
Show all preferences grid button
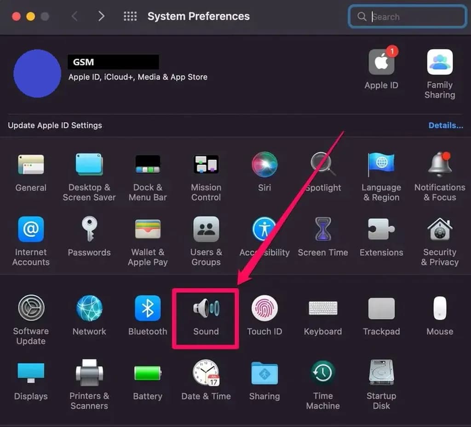tap(130, 17)
